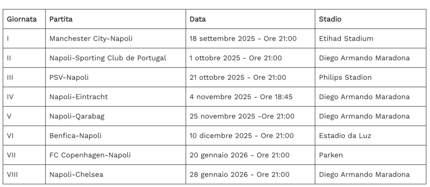This screenshot has width=430, height=187.
Task: Select the Parken stadium cell
Action: pyautogui.click(x=331, y=155)
